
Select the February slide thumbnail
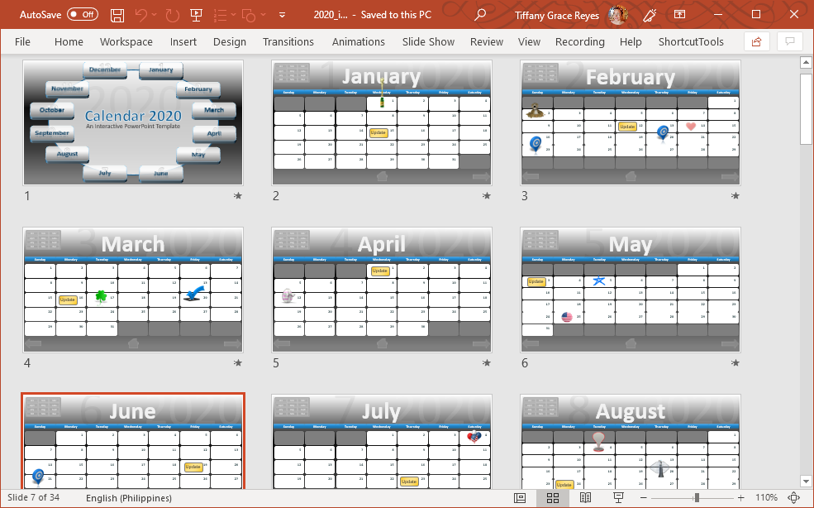pyautogui.click(x=631, y=122)
